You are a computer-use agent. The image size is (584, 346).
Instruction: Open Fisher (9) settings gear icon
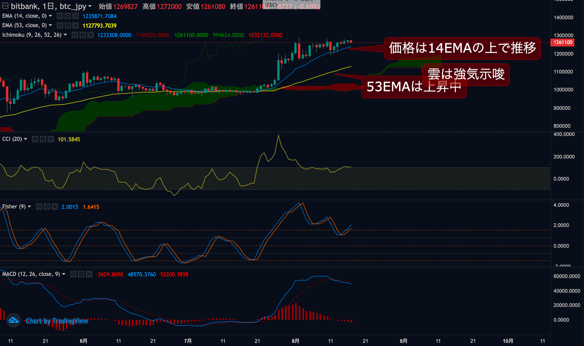[47, 207]
